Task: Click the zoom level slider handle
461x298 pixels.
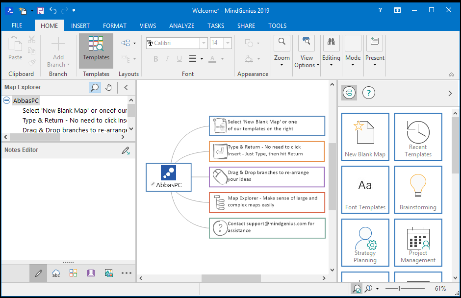Action: click(x=399, y=289)
